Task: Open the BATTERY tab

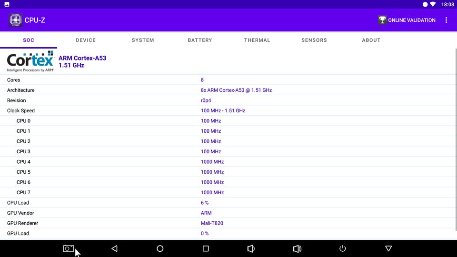Action: 200,40
